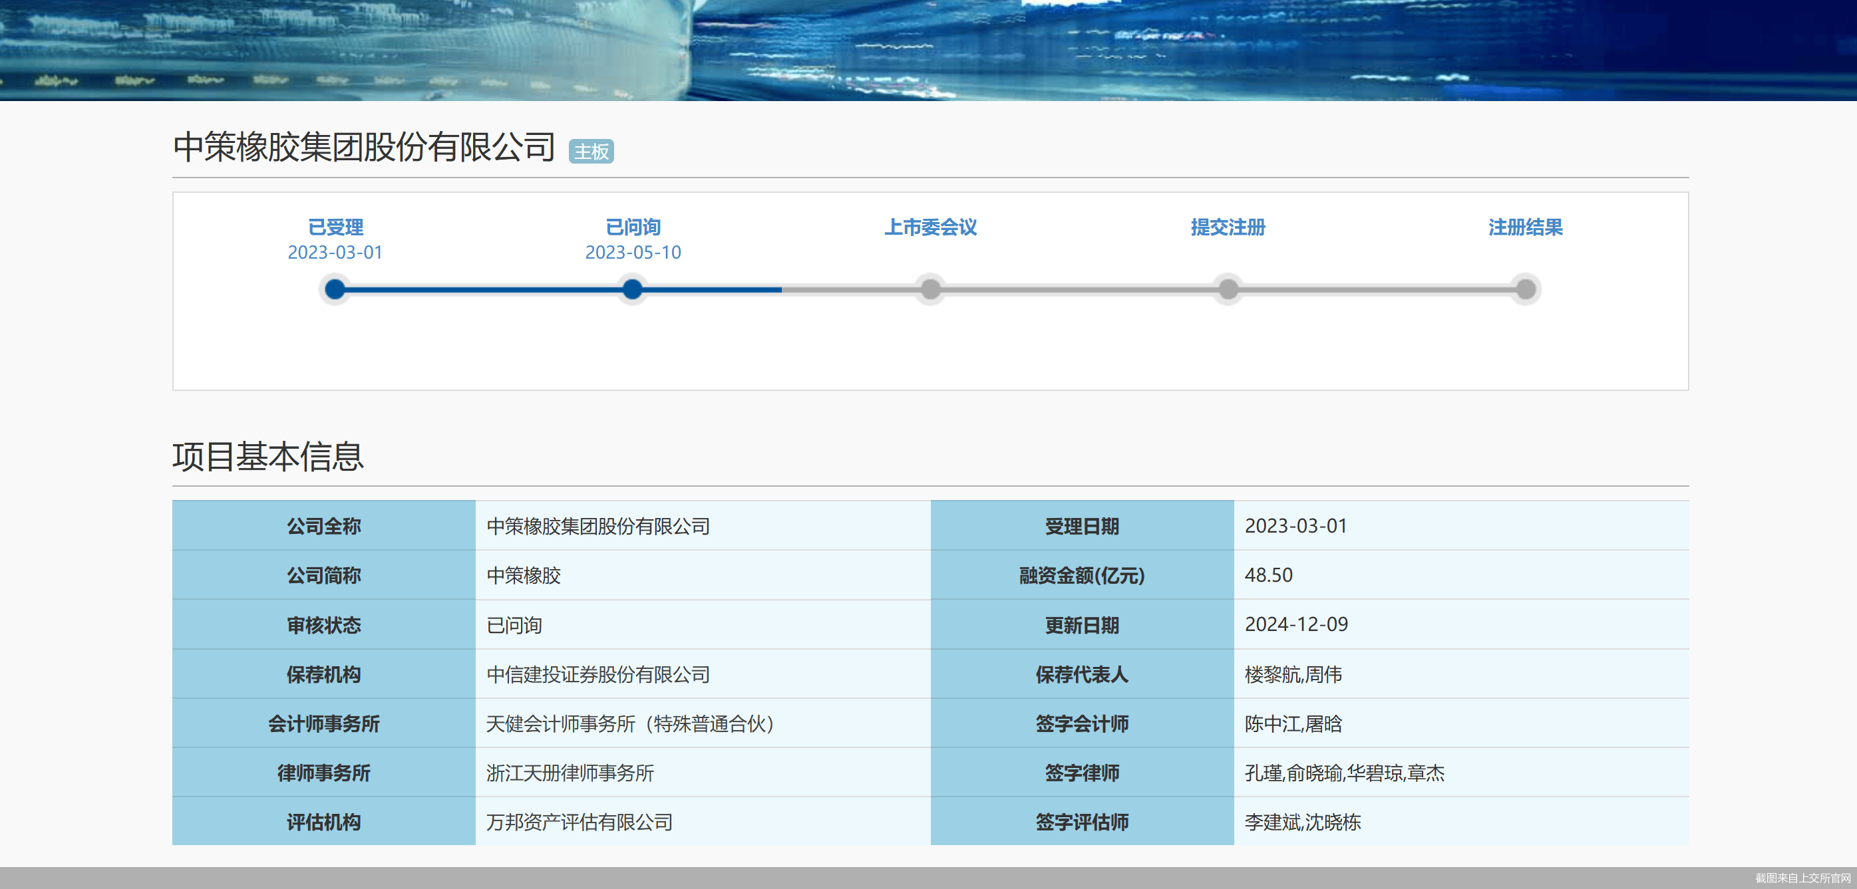Click the 已受理 timeline dot
Image resolution: width=1857 pixels, height=889 pixels.
click(335, 290)
